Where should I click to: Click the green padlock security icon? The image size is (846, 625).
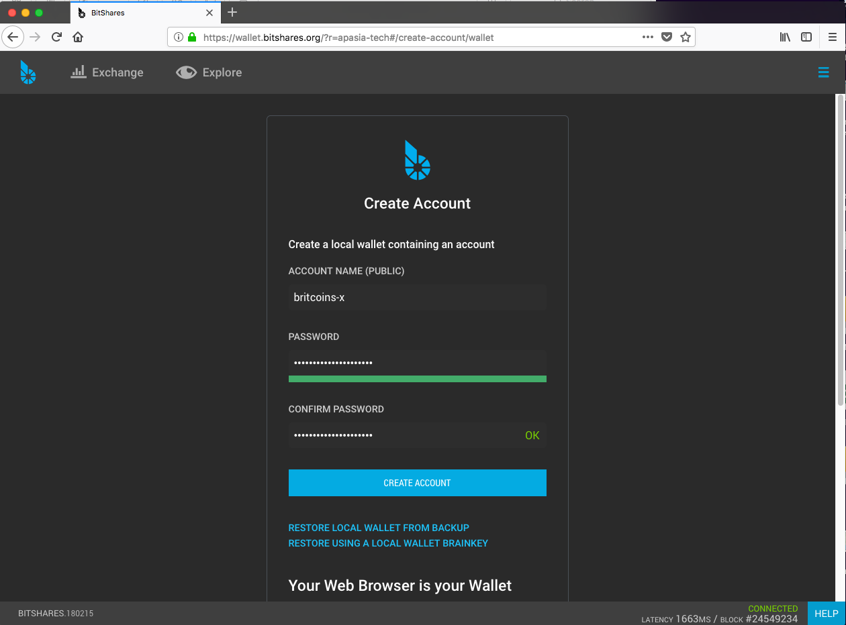[192, 38]
